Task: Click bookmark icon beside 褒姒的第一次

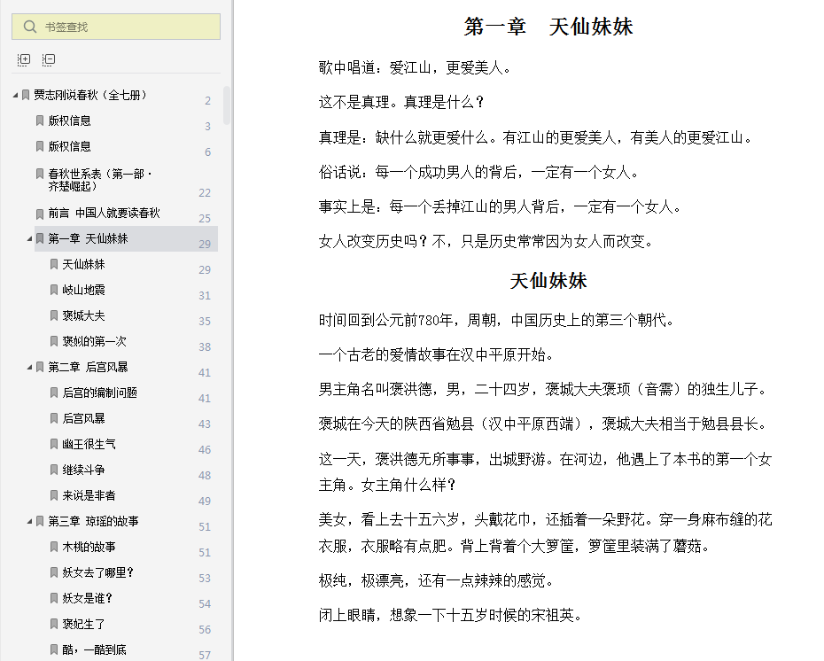Action: [53, 341]
